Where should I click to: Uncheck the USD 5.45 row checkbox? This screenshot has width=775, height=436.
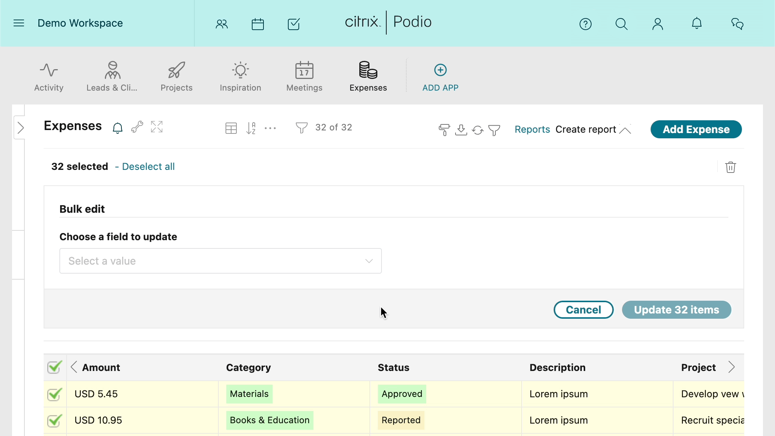(x=54, y=394)
